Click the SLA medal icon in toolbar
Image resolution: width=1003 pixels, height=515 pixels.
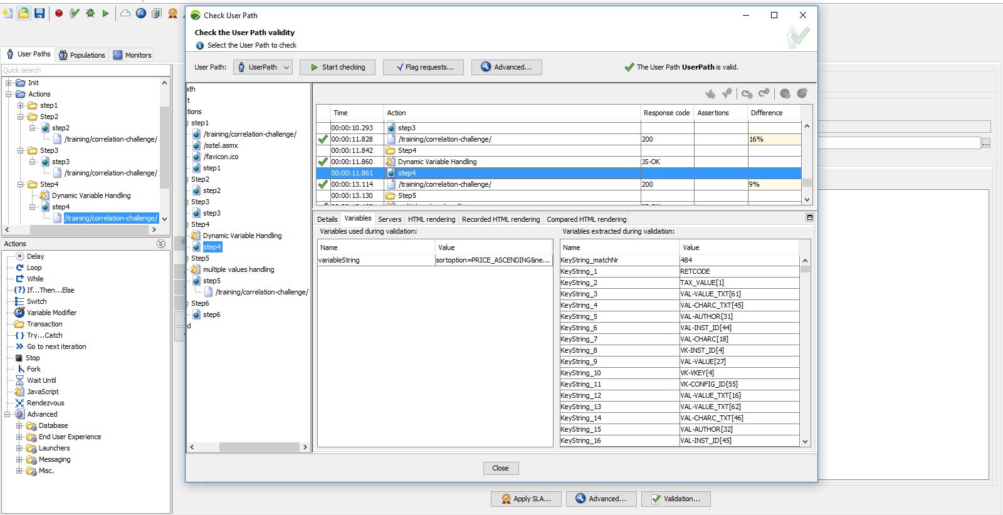(173, 13)
